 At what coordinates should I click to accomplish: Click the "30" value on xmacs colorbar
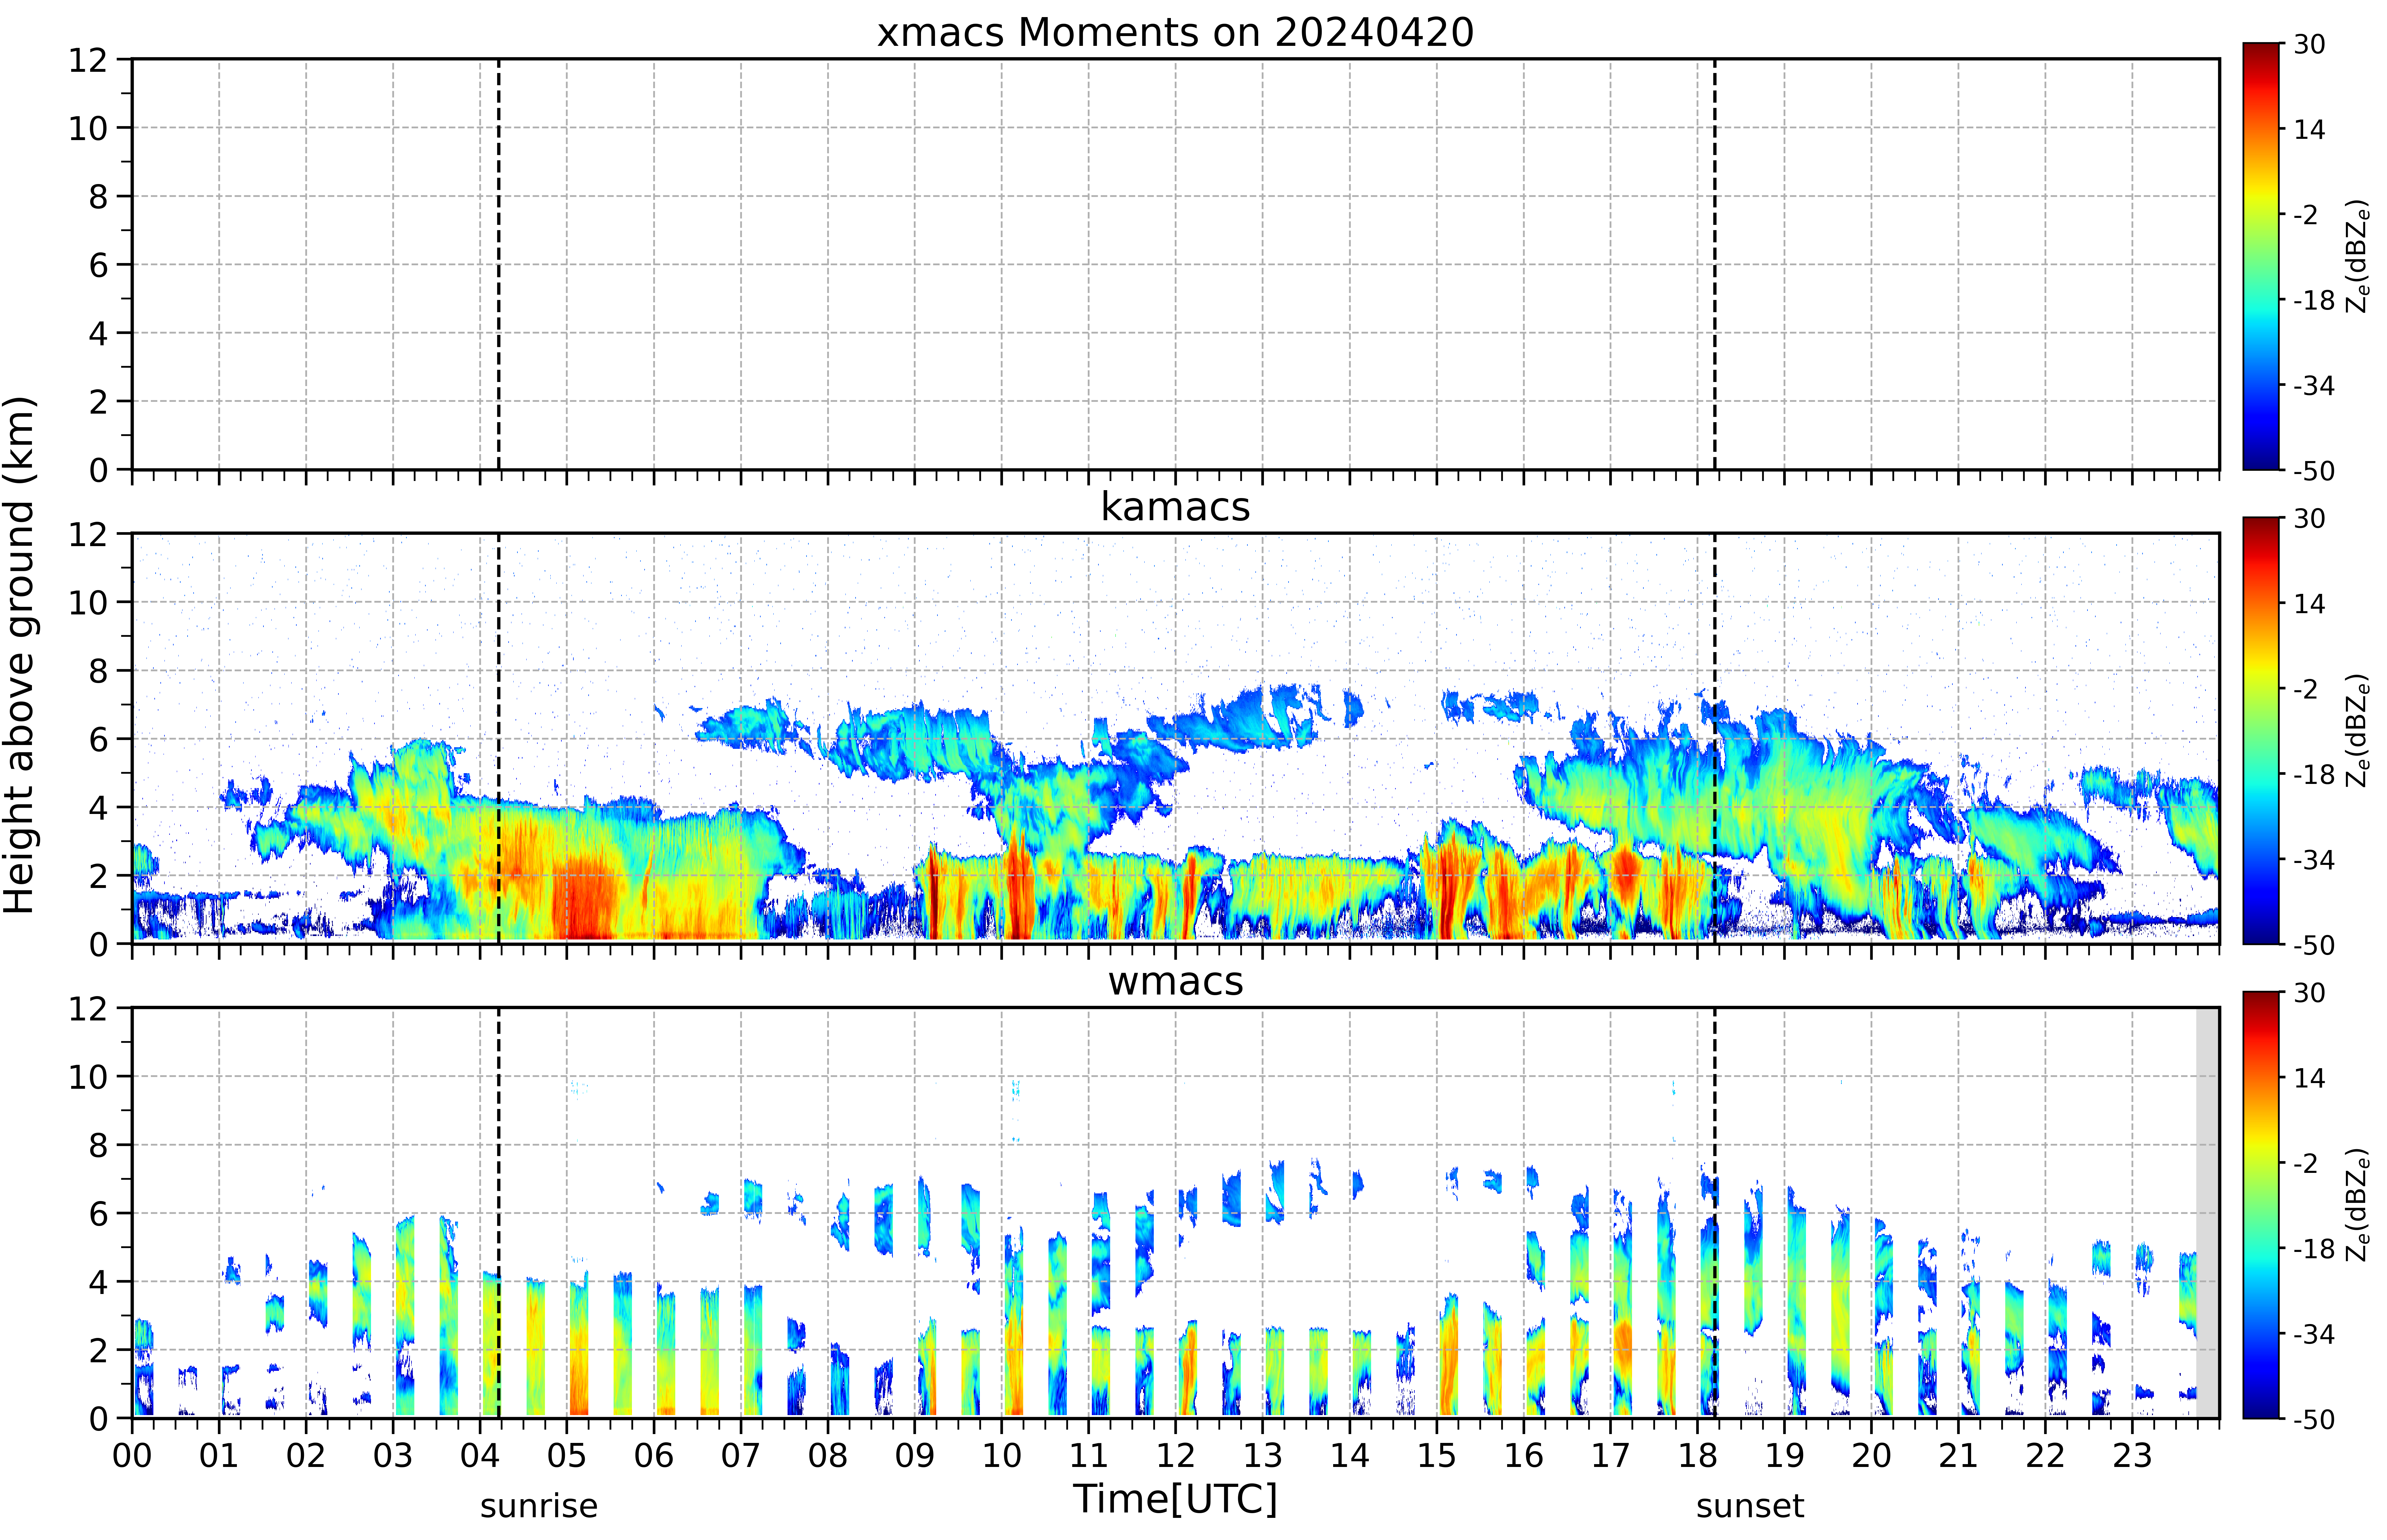(2310, 44)
